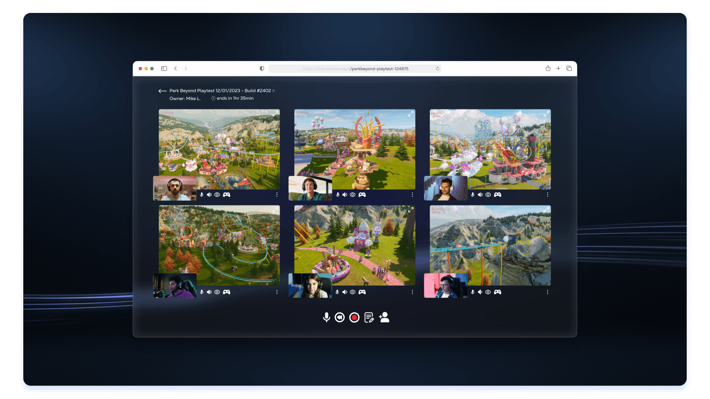Take gamepad control of the valley coaster park stream
This screenshot has width=710, height=399.
(x=227, y=195)
